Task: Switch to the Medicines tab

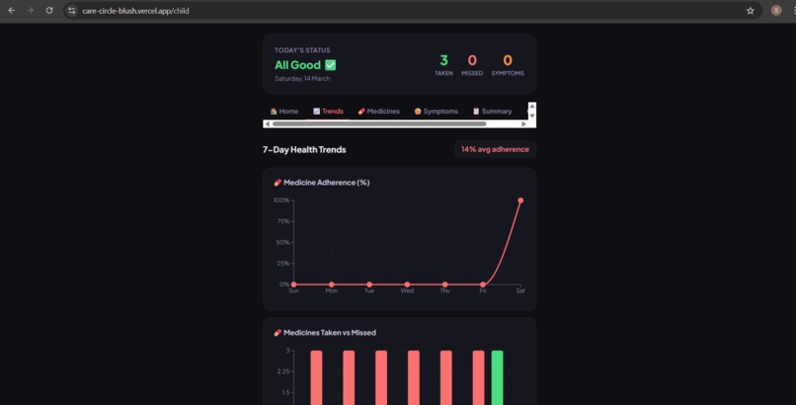Action: tap(378, 112)
